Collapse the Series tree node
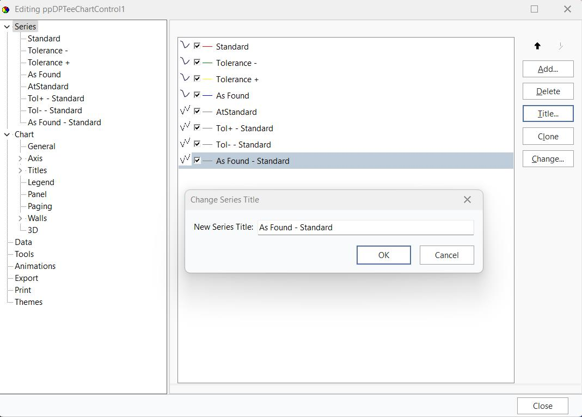582x417 pixels. coord(7,27)
